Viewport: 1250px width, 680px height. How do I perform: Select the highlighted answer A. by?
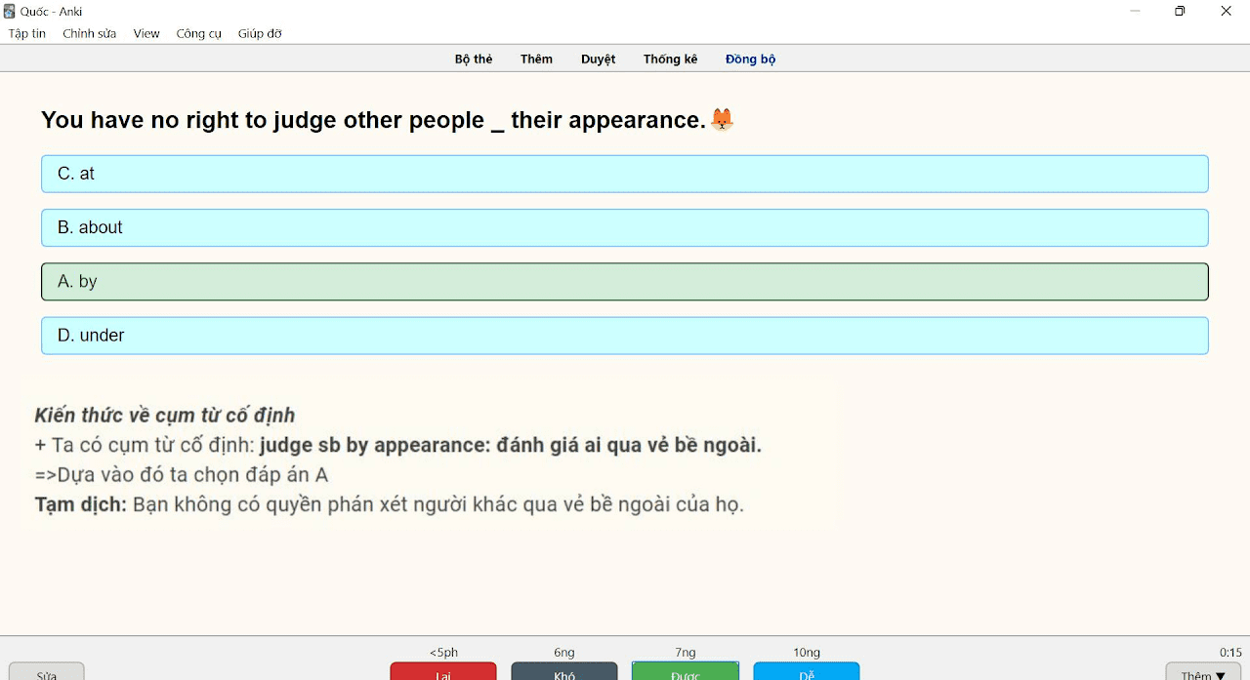pyautogui.click(x=625, y=282)
